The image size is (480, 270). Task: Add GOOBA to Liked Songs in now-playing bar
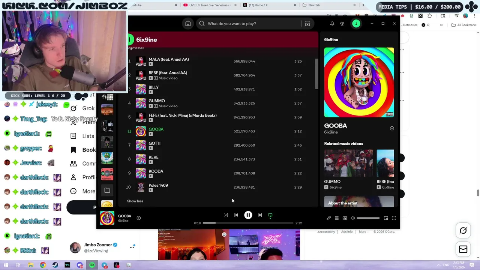tap(138, 218)
